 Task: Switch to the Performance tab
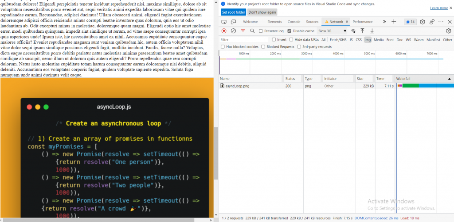(362, 22)
